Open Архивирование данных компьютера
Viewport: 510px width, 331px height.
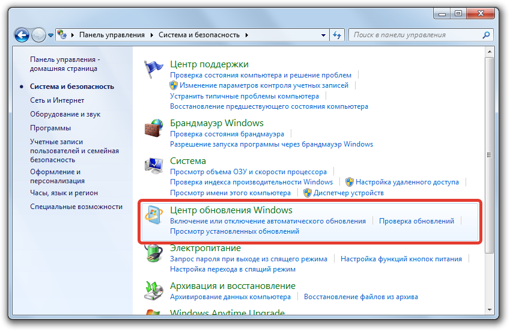tap(230, 297)
